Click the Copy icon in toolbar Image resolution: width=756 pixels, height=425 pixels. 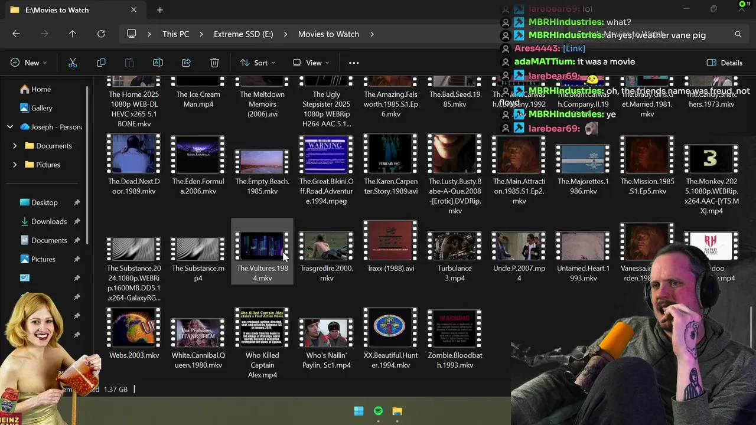tap(101, 63)
